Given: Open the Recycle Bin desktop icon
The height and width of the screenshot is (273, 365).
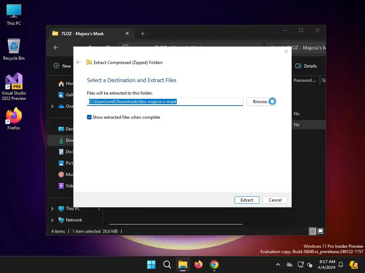Looking at the screenshot, I should click(14, 49).
